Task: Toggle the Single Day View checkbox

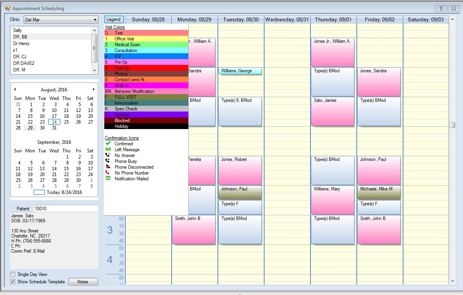Action: (x=13, y=274)
